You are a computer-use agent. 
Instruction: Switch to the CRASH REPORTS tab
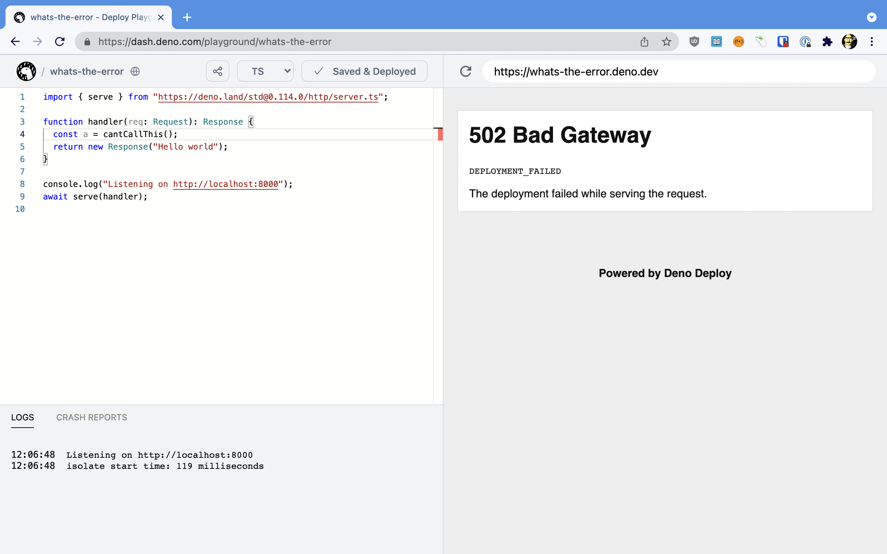point(91,417)
